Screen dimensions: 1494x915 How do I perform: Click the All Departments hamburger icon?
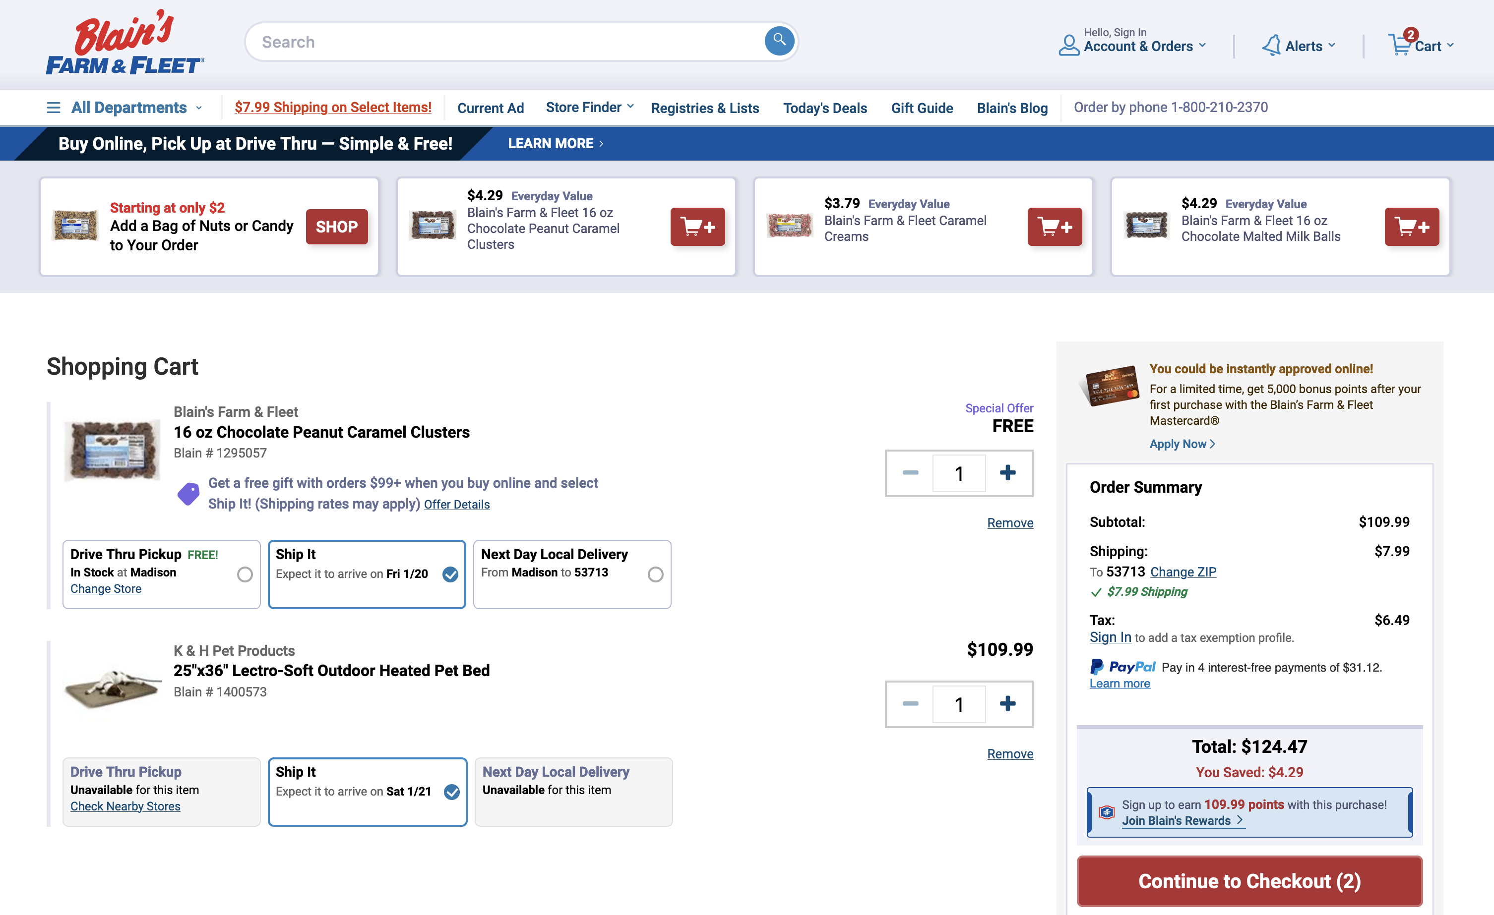click(x=54, y=108)
